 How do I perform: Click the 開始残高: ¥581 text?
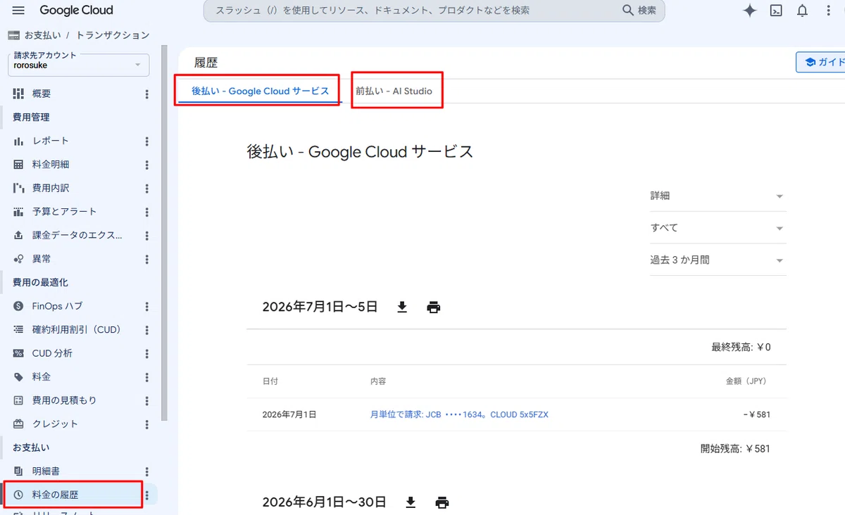point(735,448)
